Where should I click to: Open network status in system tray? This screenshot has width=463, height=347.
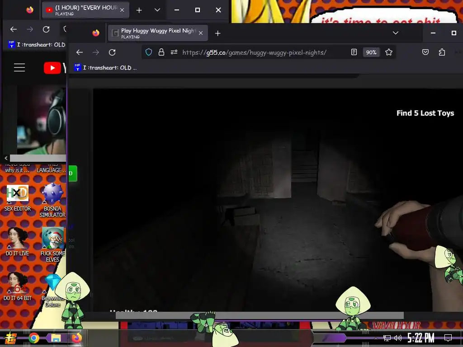point(387,338)
